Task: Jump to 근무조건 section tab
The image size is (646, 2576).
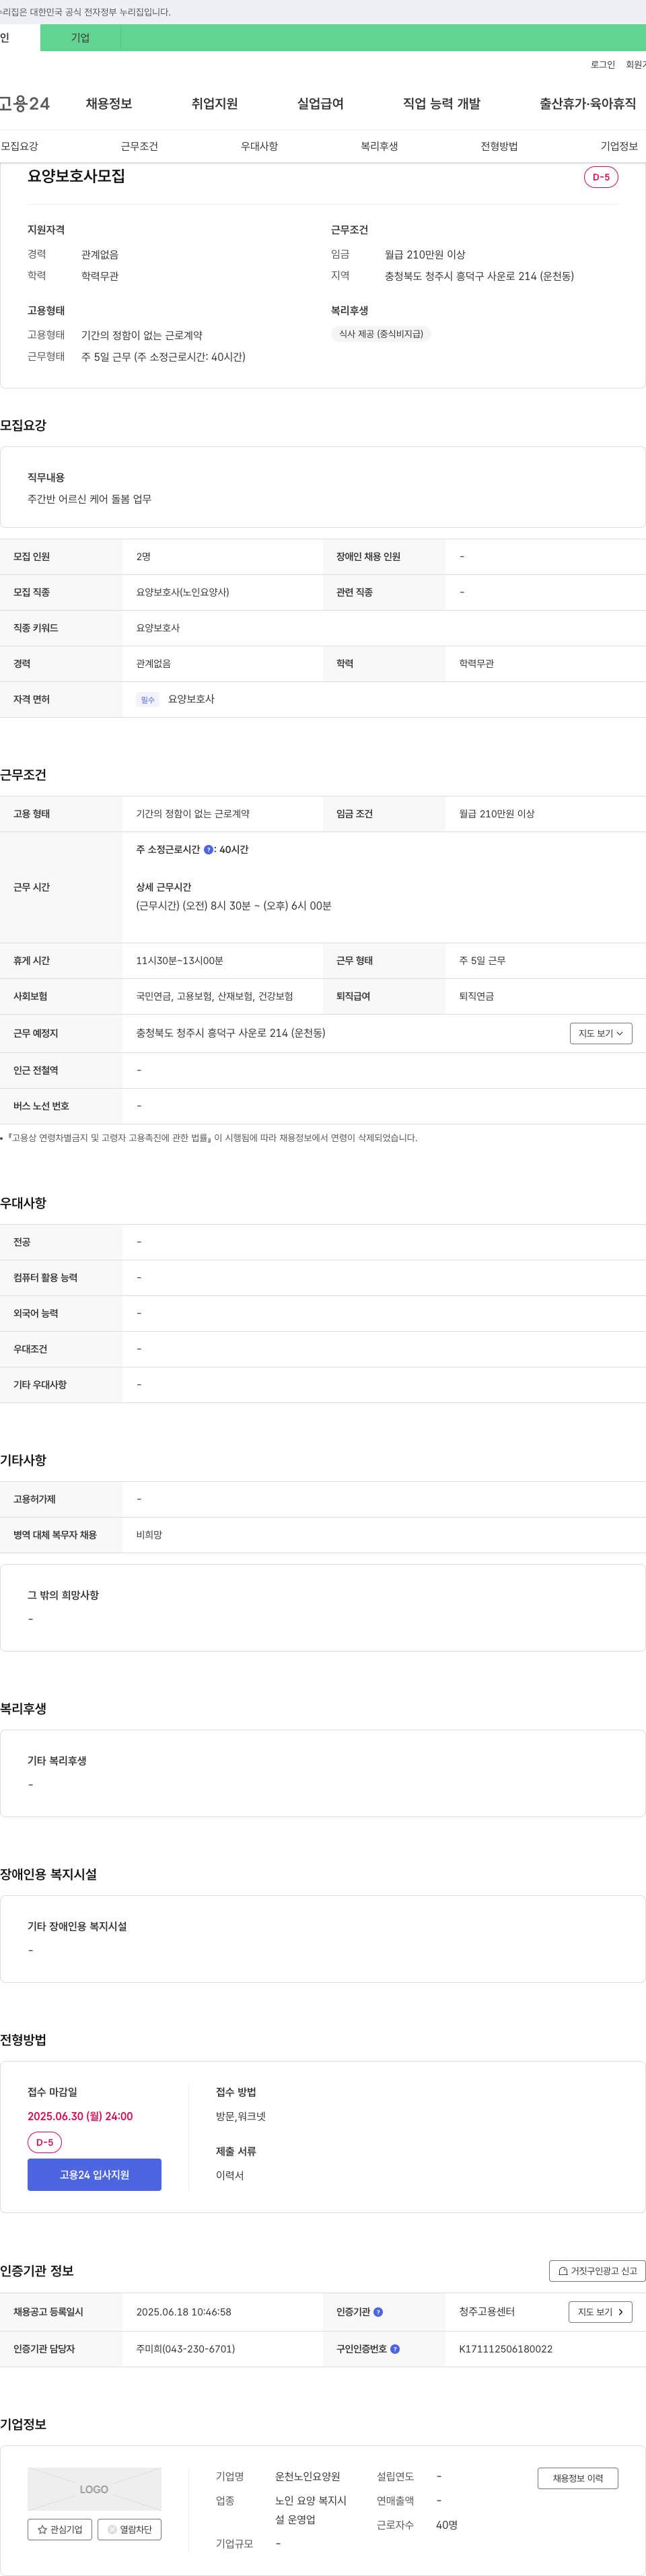Action: tap(140, 146)
